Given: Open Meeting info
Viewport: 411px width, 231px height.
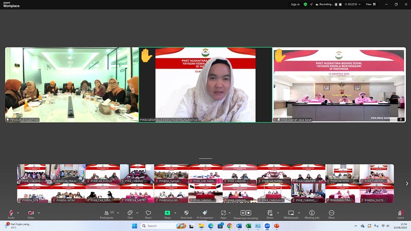Looking at the screenshot, I should (x=312, y=214).
